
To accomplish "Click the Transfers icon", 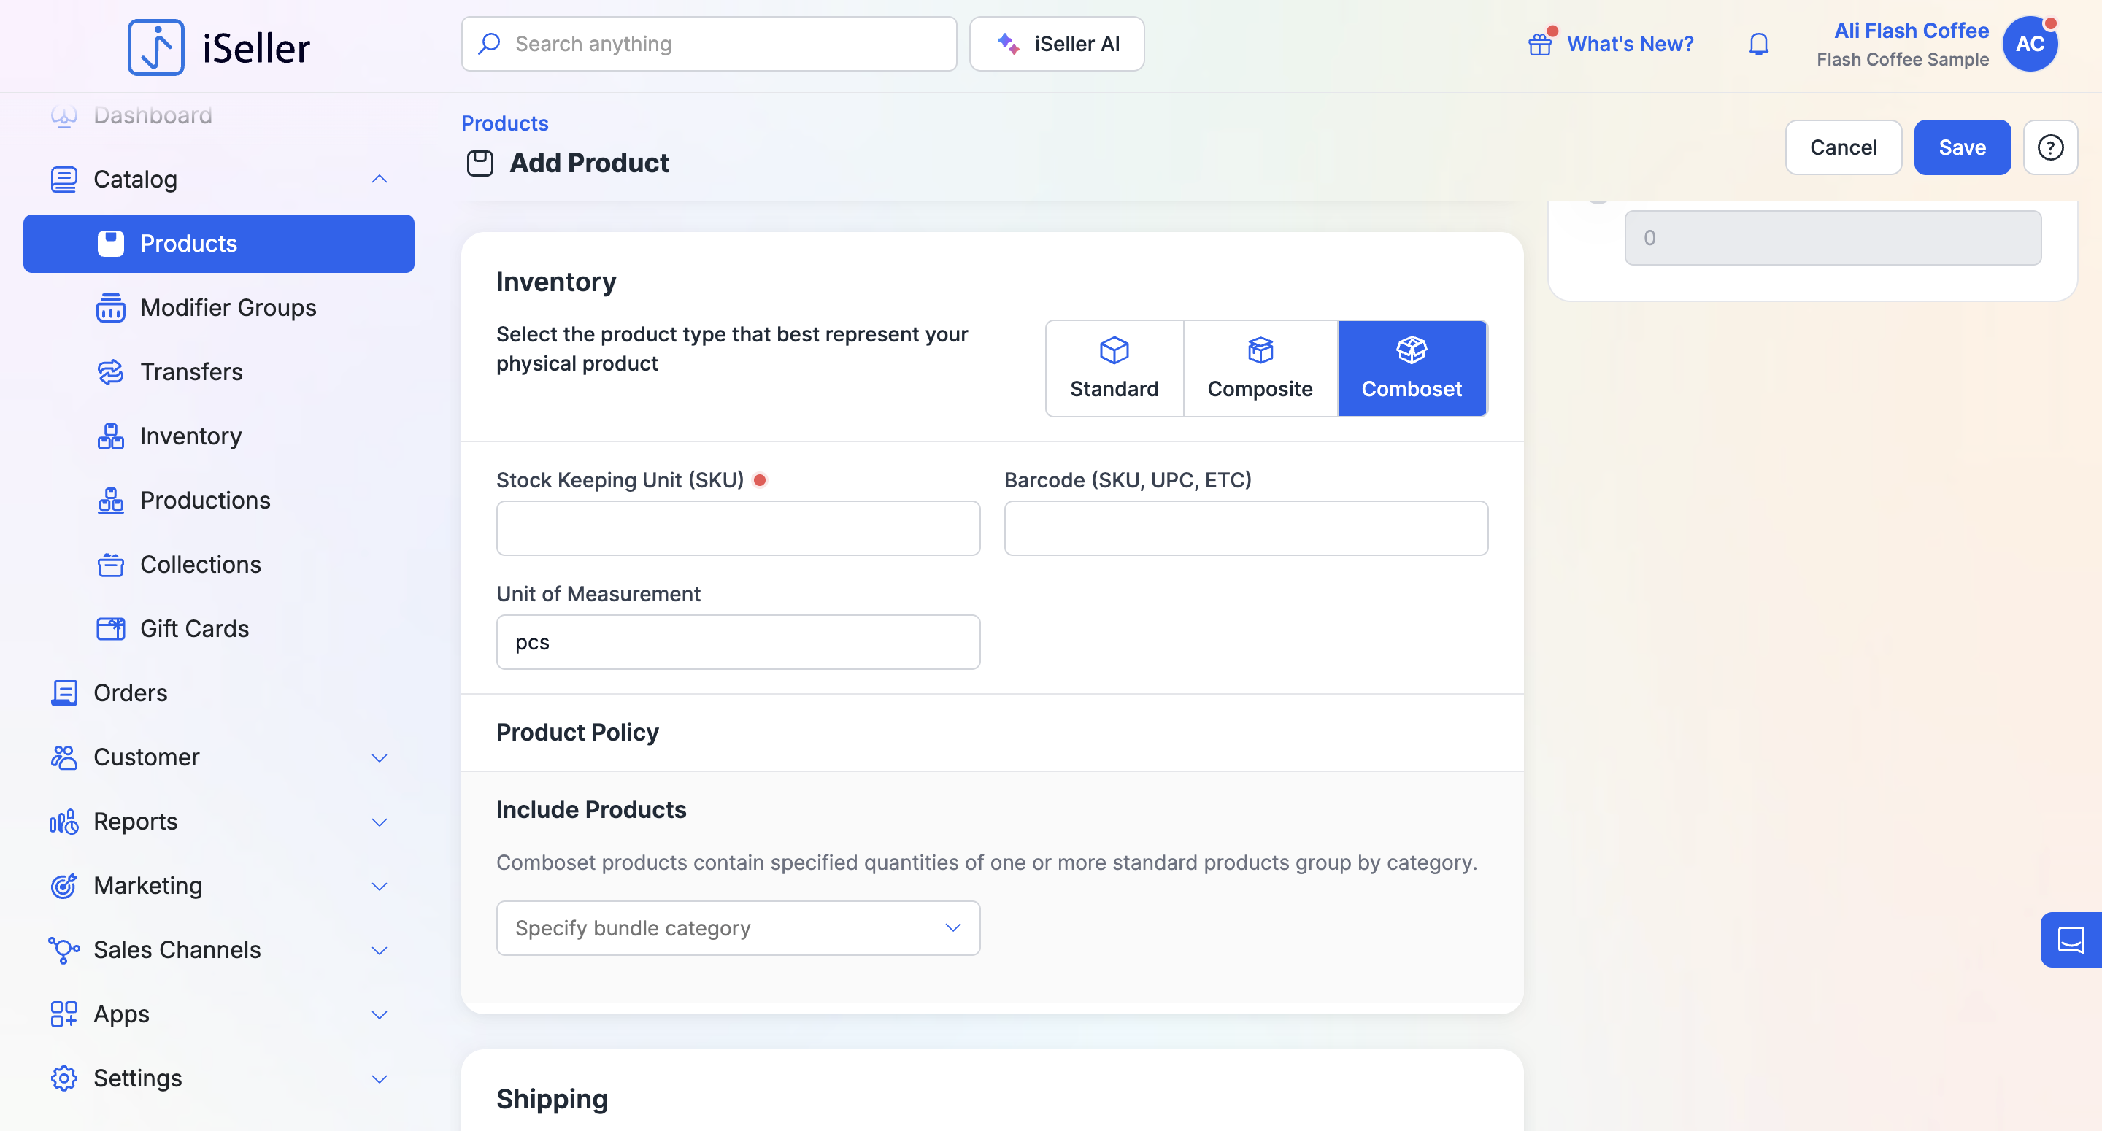I will coord(110,372).
